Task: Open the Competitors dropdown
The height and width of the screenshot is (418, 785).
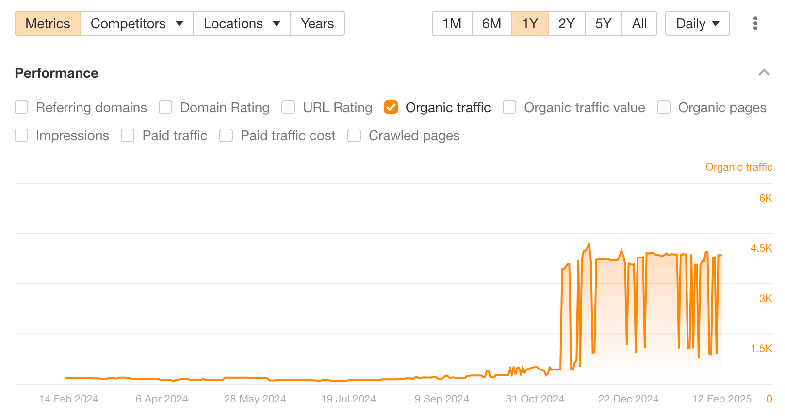Action: 137,23
